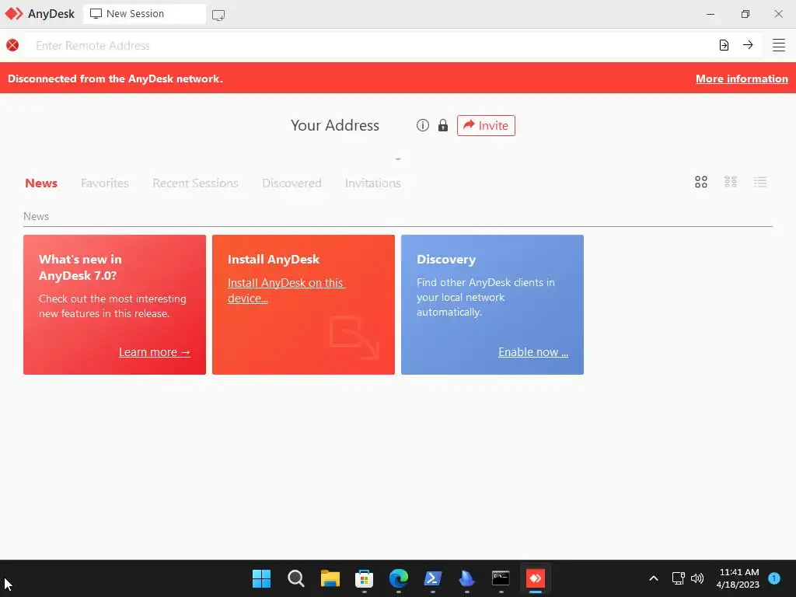Click the address info icon
Image resolution: width=796 pixels, height=597 pixels.
[x=422, y=125]
